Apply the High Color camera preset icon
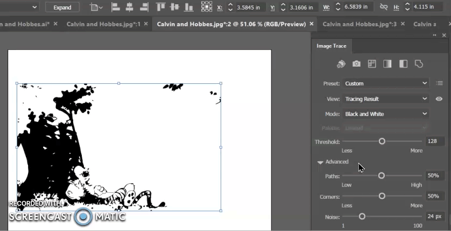 point(356,64)
